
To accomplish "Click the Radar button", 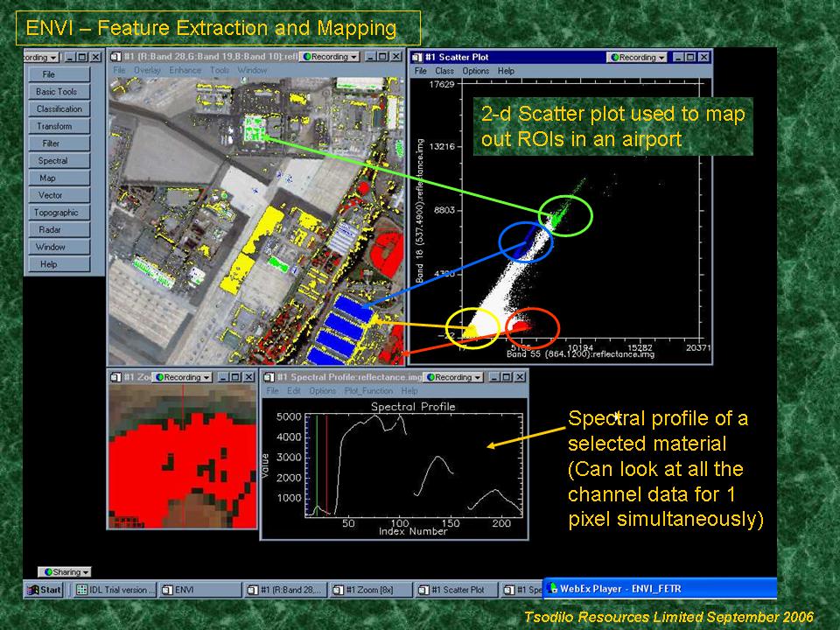I will point(59,229).
